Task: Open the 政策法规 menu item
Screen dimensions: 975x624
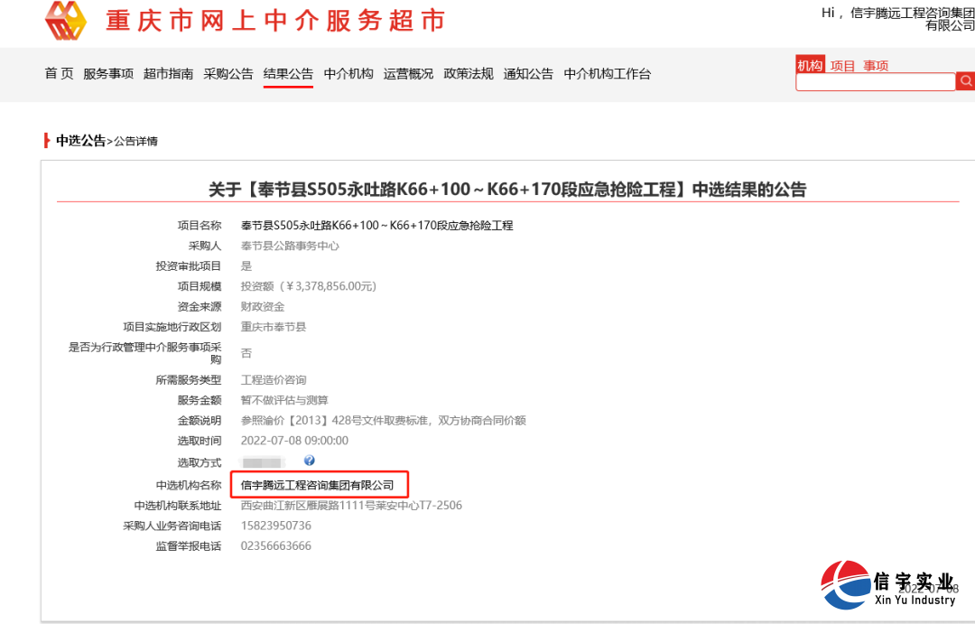Action: tap(468, 74)
